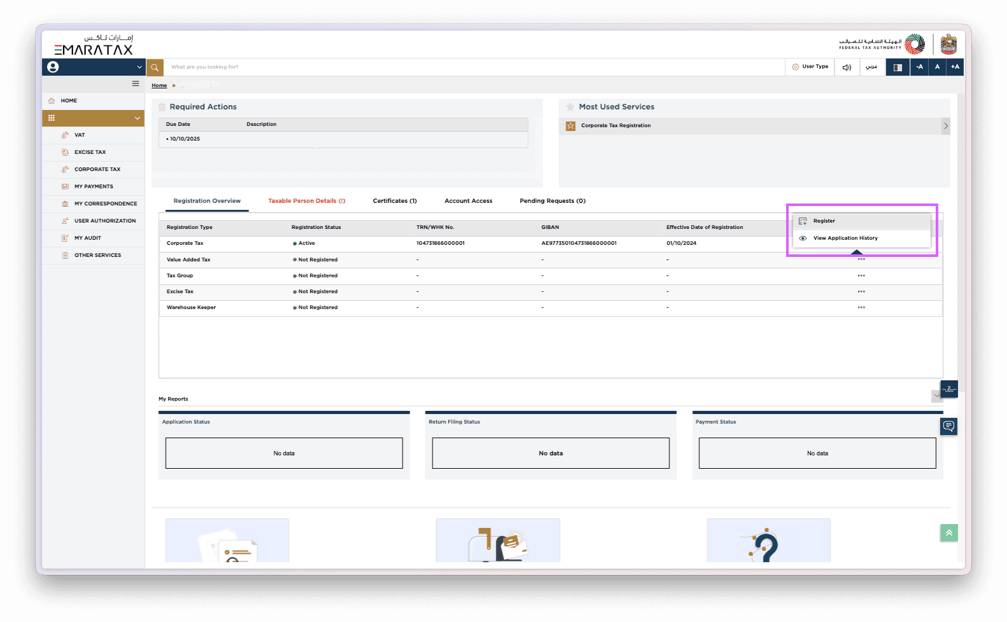
Task: Click the scroll-to-top arrow button
Action: coord(949,533)
